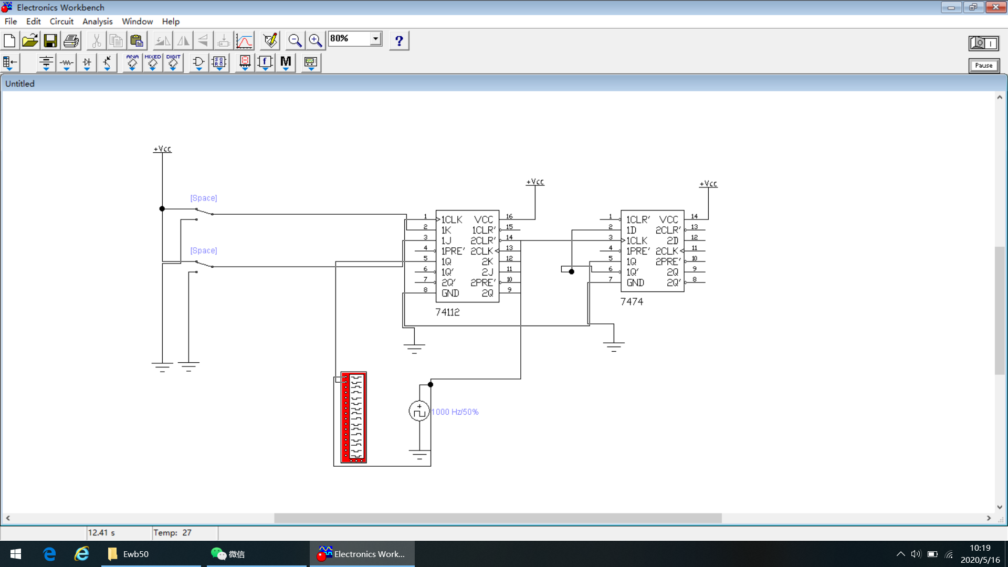Screen dimensions: 1008x567
Task: Click the zoom out magnifier
Action: coord(295,40)
